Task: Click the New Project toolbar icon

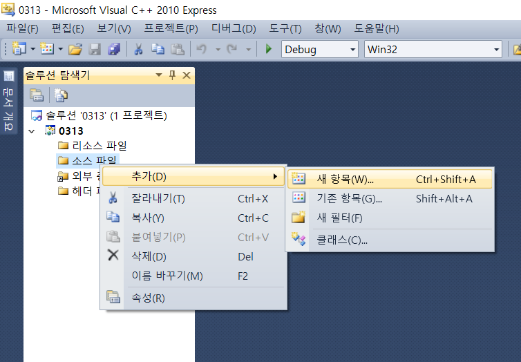Action: pos(19,49)
